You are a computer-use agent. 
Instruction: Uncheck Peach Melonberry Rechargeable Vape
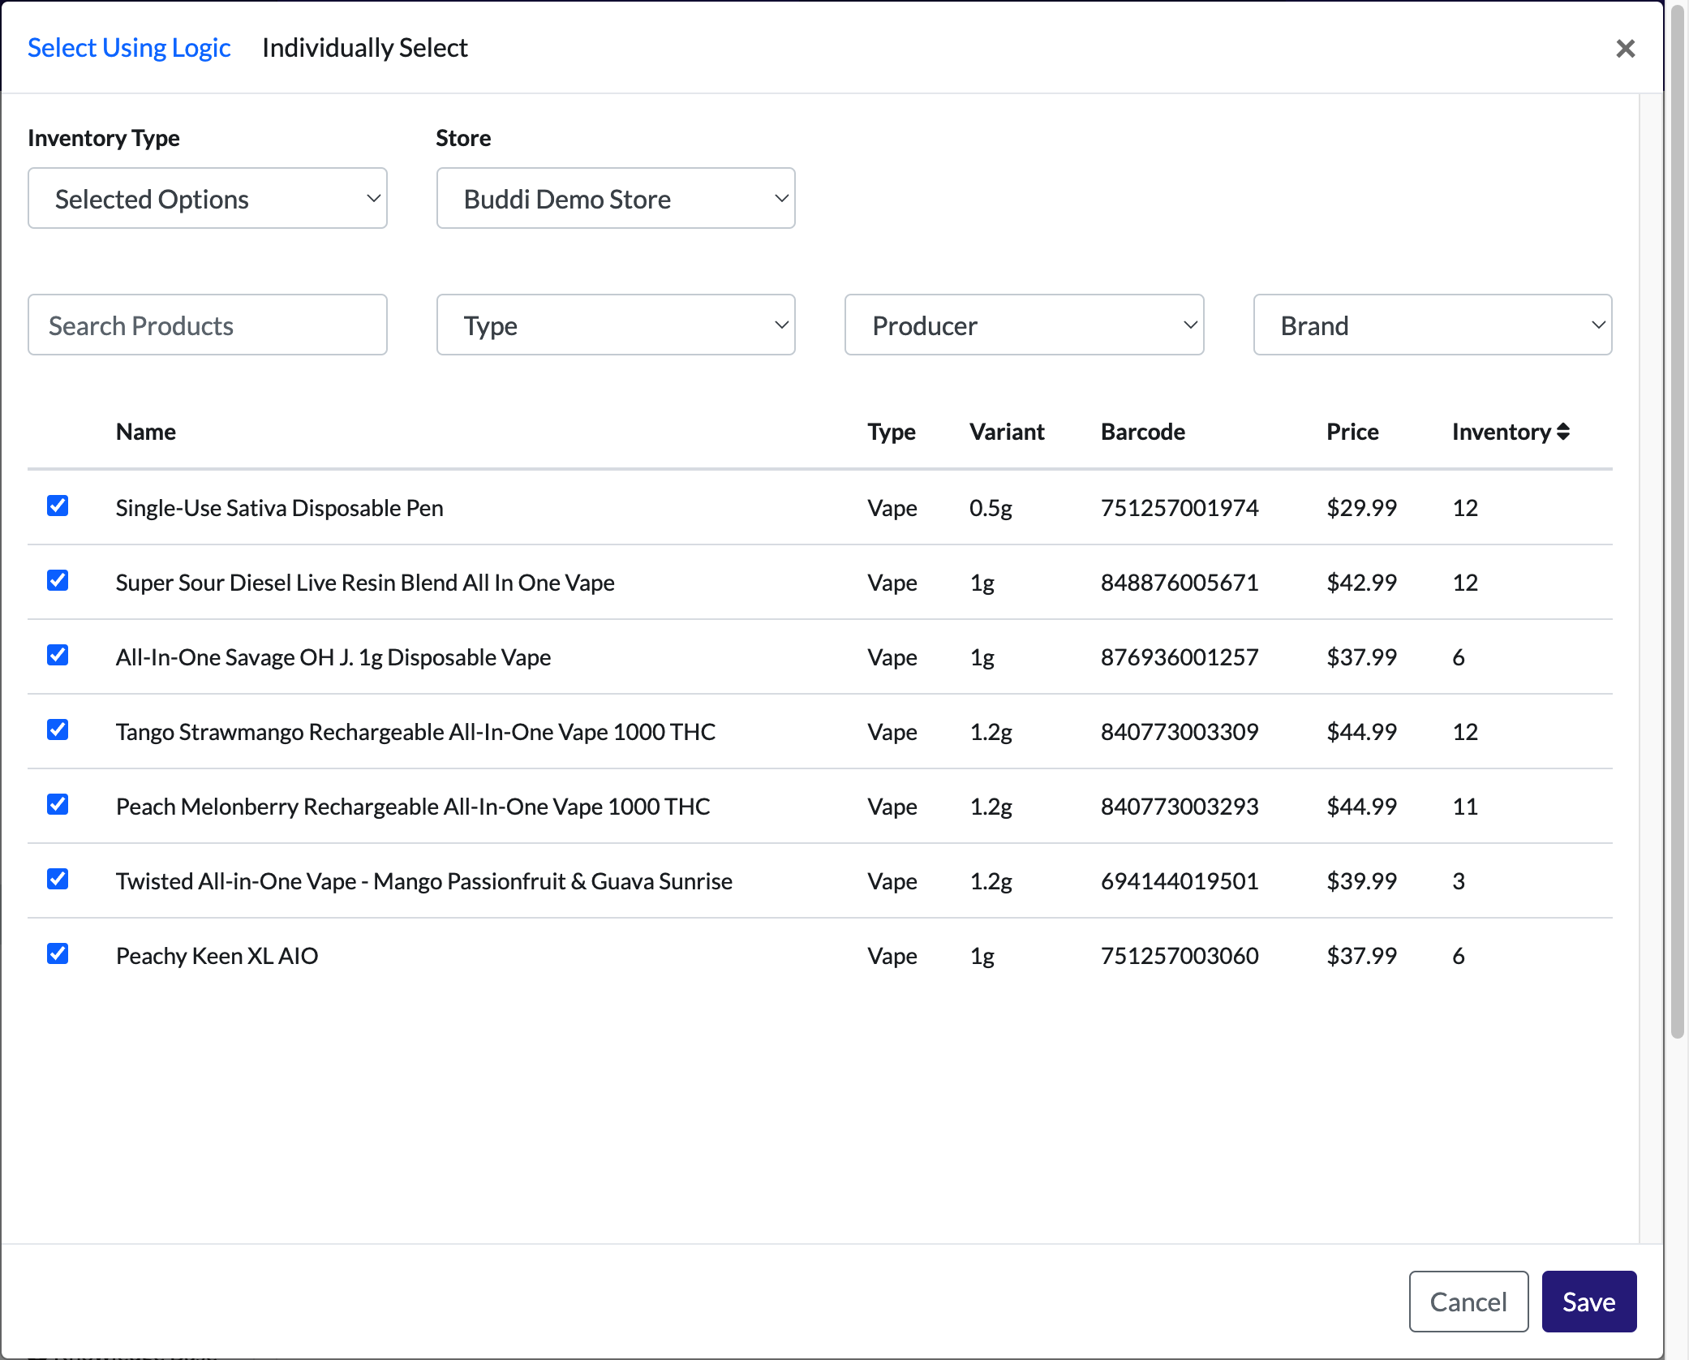tap(58, 804)
